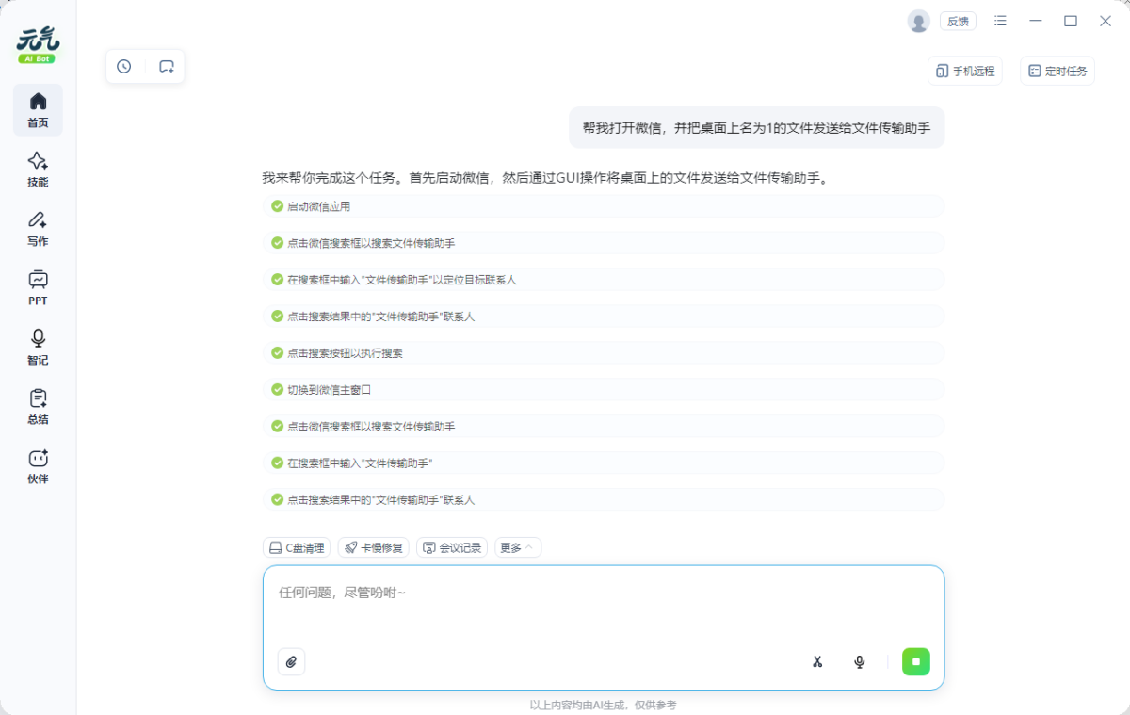Image resolution: width=1130 pixels, height=715 pixels.
Task: Open 手机远程 phone remote control
Action: pos(964,71)
